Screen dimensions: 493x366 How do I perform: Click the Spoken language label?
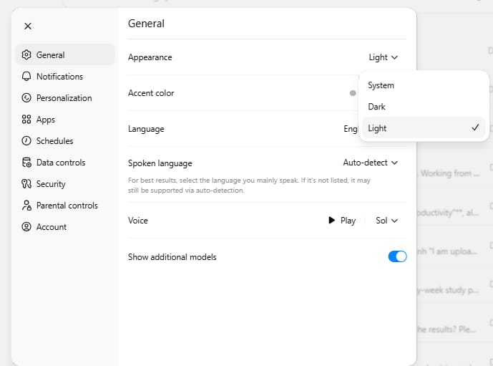click(x=160, y=163)
